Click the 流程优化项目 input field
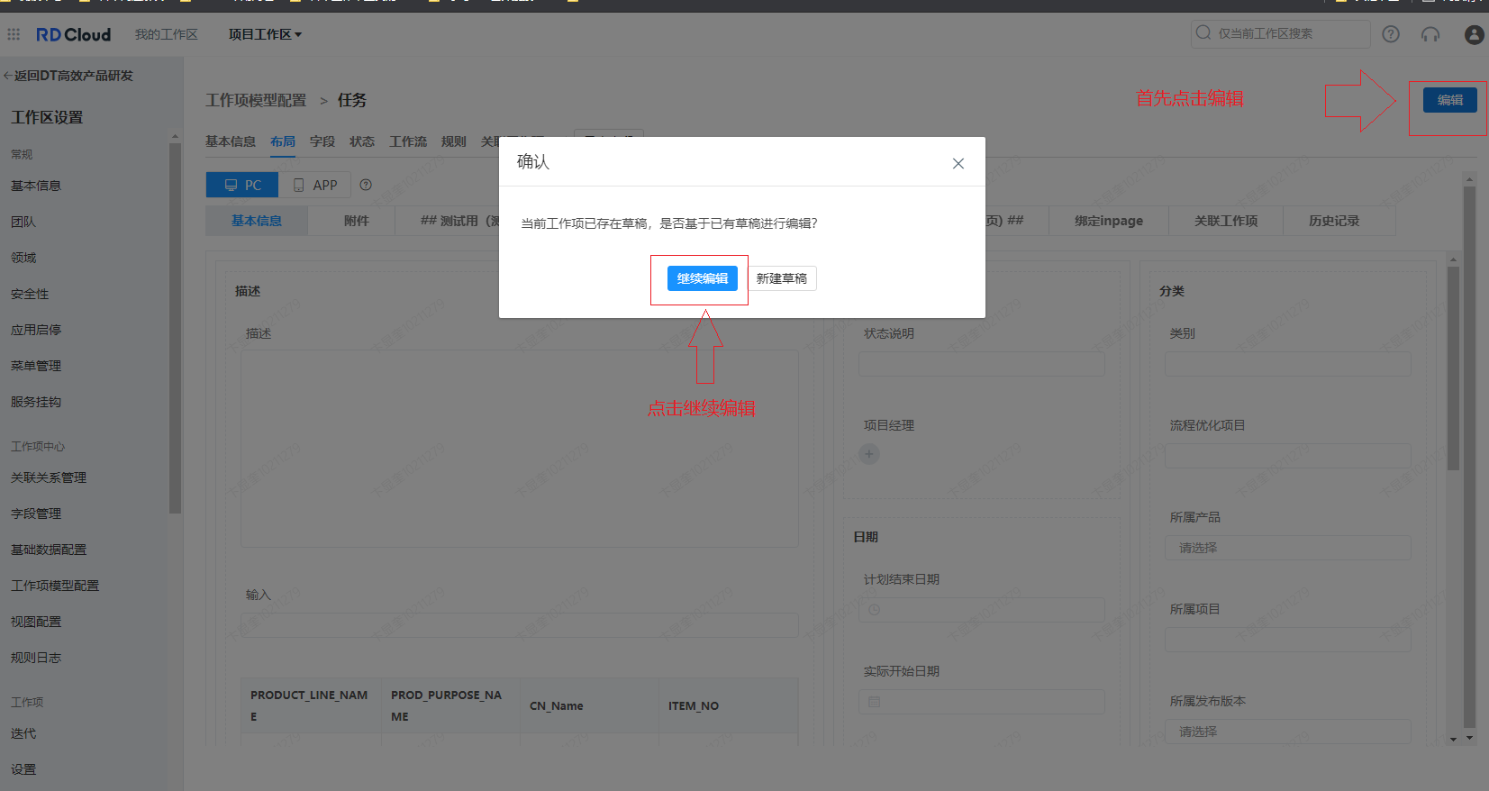The image size is (1489, 791). coord(1288,456)
